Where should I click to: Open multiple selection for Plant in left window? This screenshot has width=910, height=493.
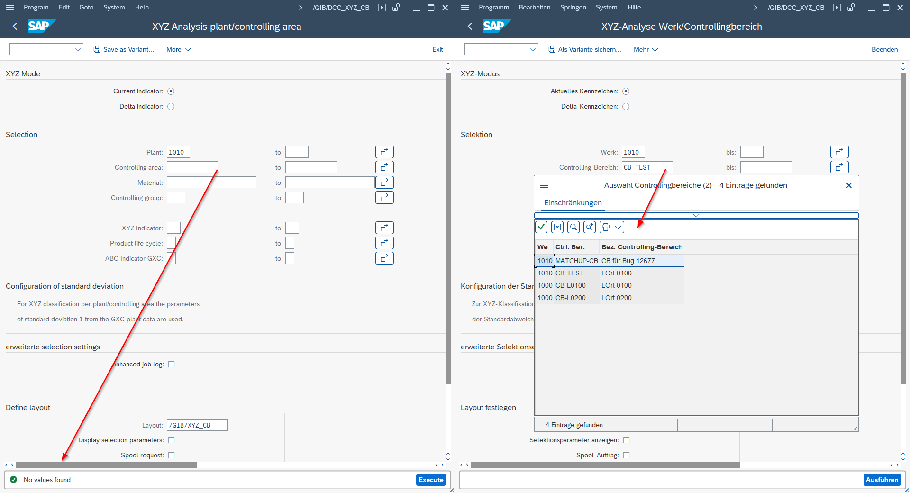(384, 152)
